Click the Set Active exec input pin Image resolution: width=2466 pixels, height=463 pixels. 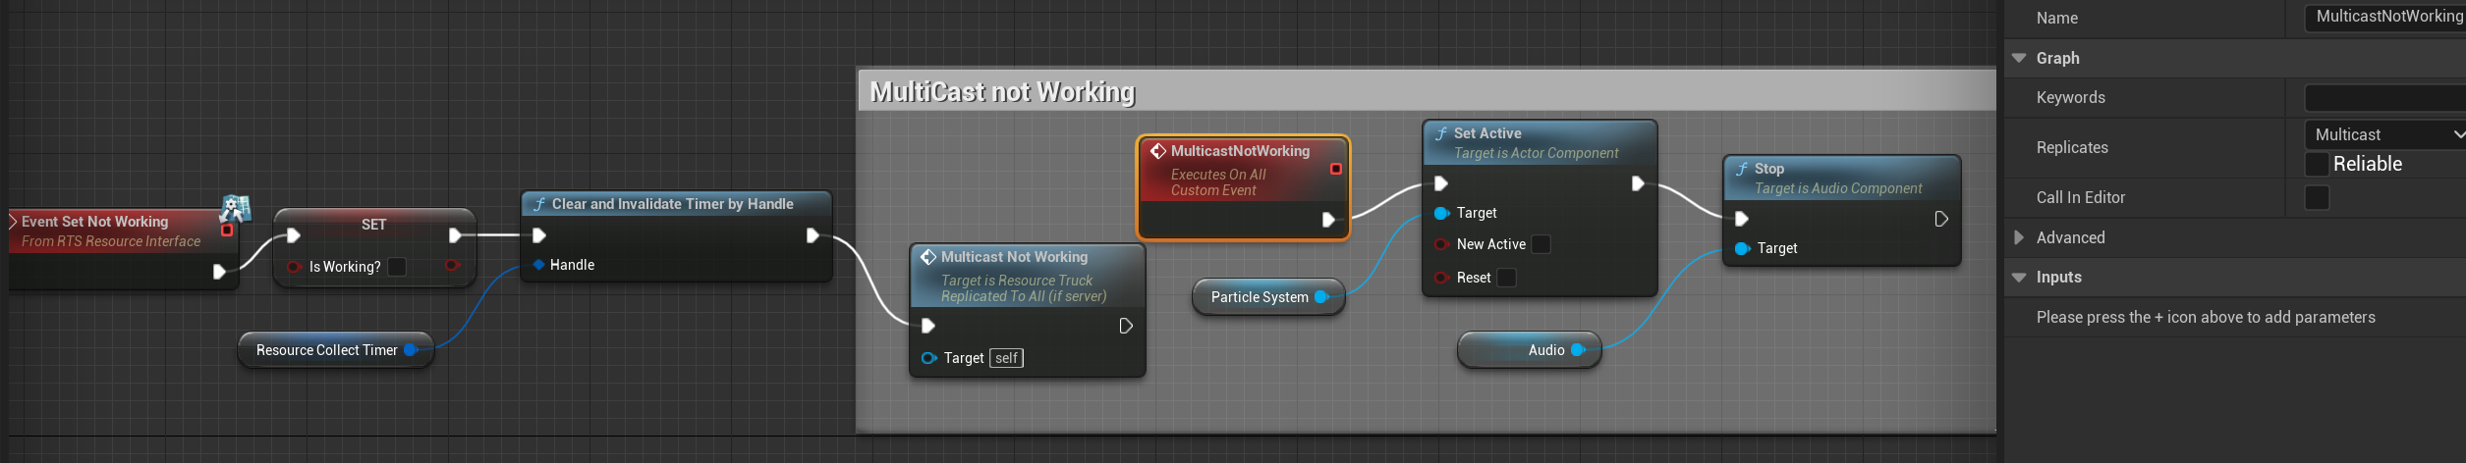[1441, 183]
